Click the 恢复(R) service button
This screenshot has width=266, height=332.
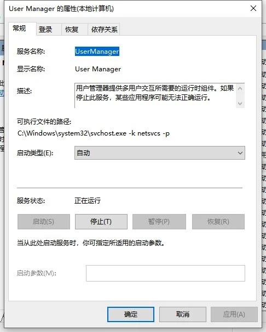[218, 222]
